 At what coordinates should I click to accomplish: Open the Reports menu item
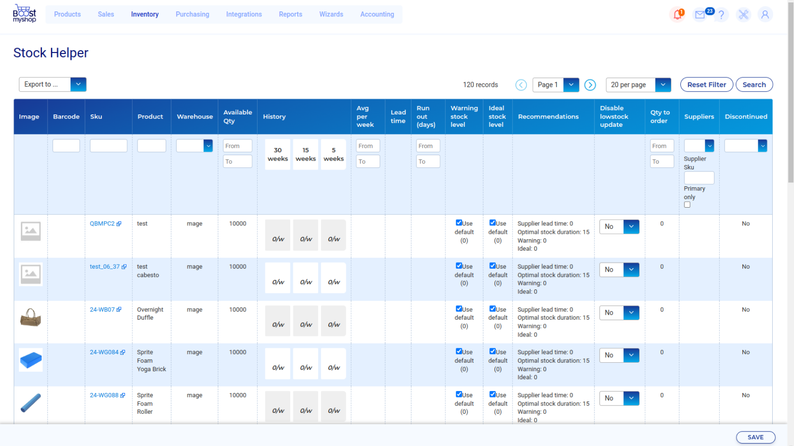(290, 14)
